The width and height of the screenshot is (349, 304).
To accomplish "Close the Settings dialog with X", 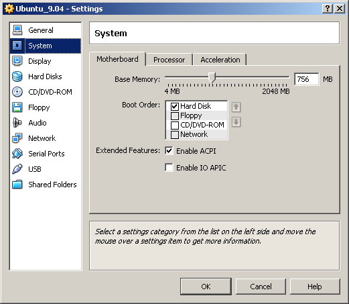I will point(340,9).
